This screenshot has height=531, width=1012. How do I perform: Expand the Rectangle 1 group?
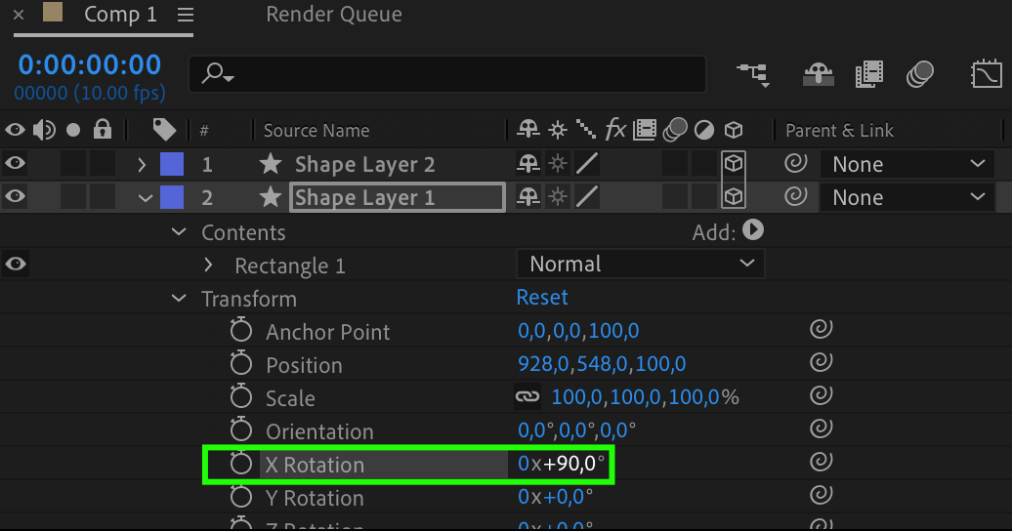click(x=208, y=265)
